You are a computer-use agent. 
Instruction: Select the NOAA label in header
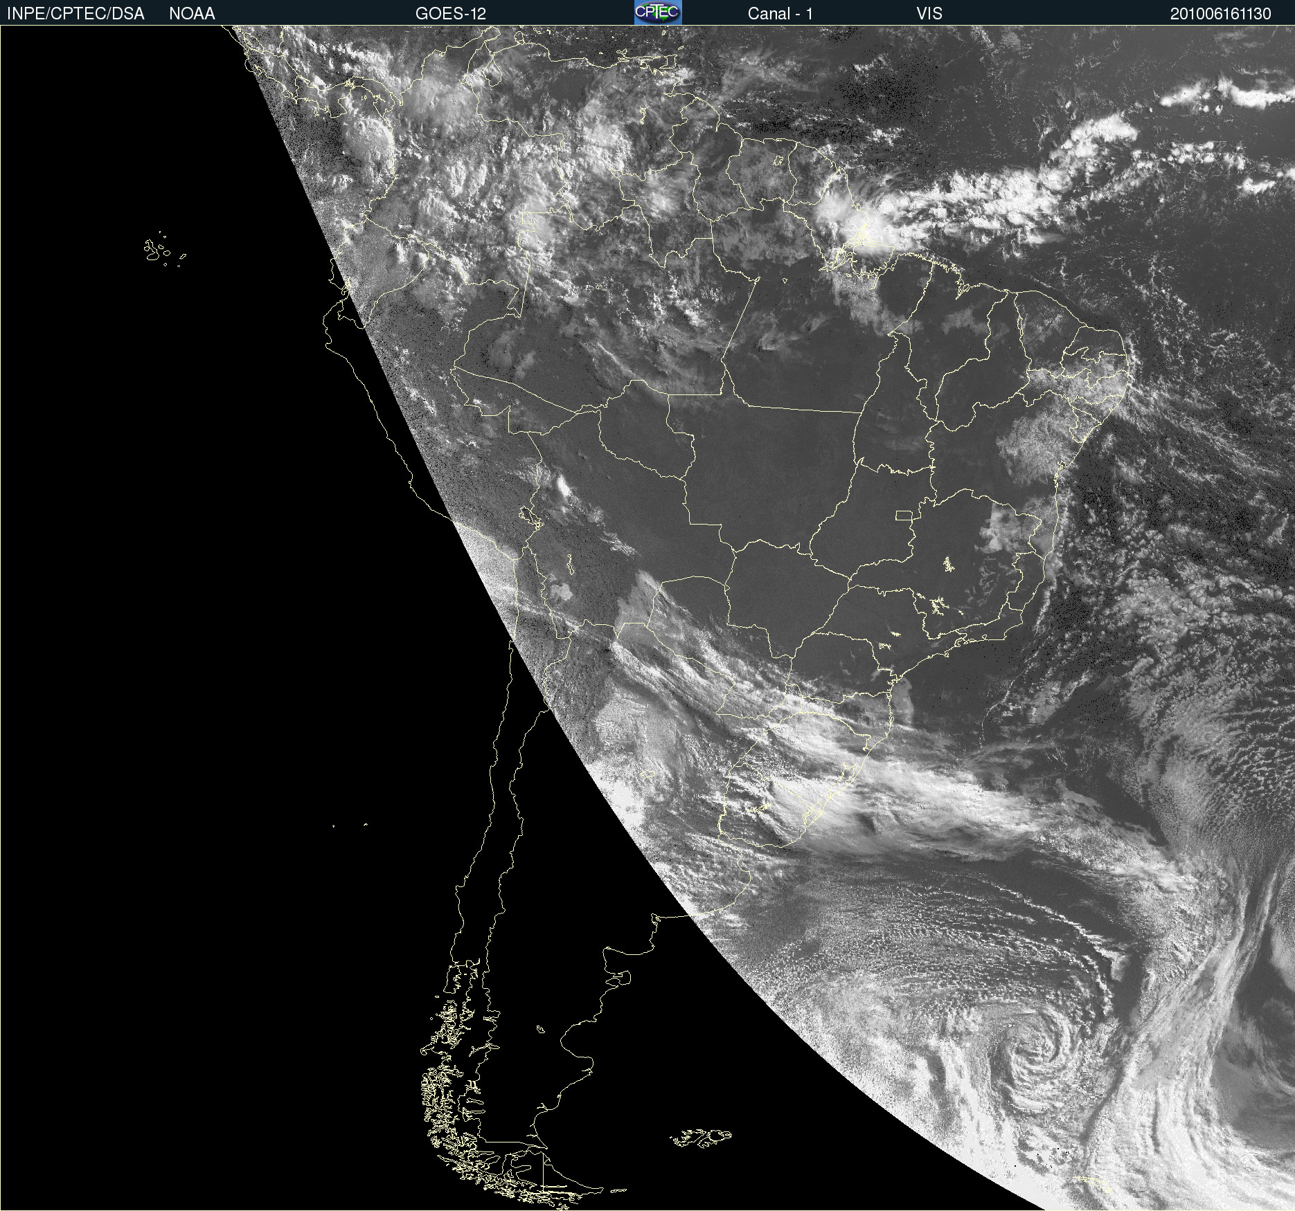(x=192, y=14)
